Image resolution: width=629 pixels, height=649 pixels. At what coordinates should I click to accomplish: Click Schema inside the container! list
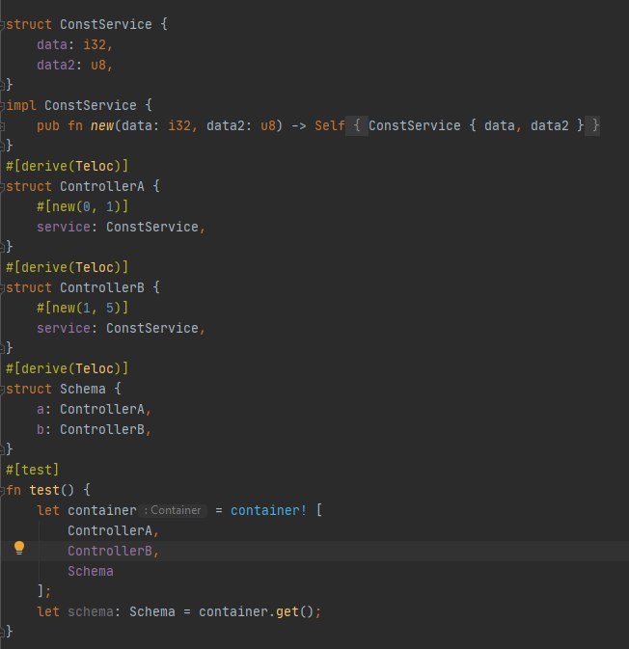pyautogui.click(x=91, y=571)
